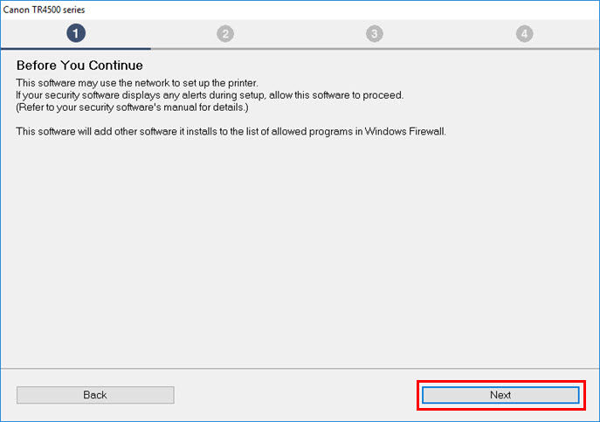Click the sentence about adding other software

(x=231, y=131)
